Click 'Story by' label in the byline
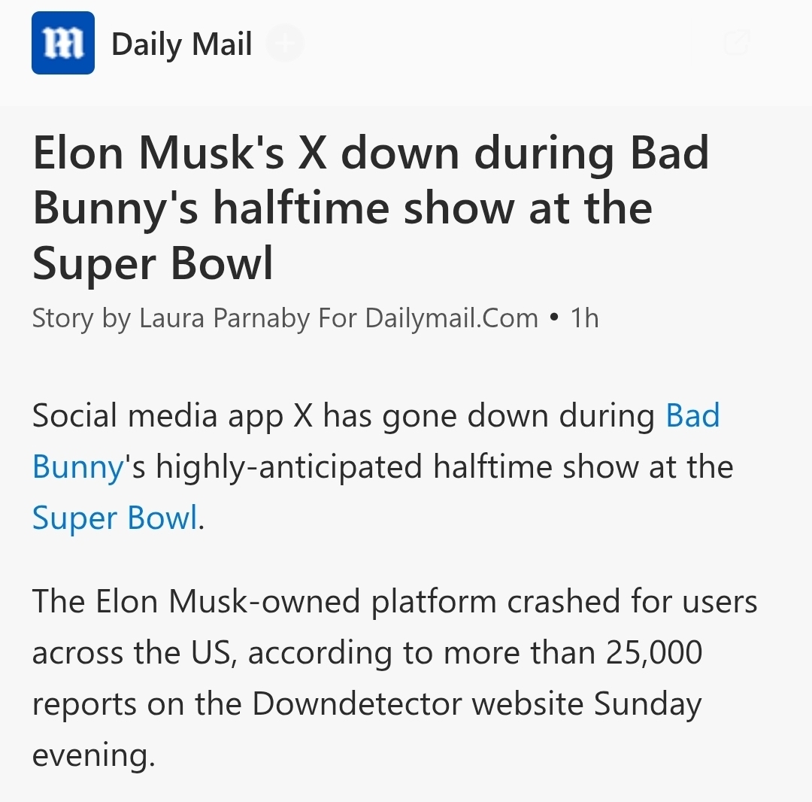This screenshot has width=812, height=802. [x=81, y=318]
